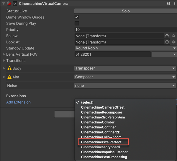Viewport: 177px width, 161px height.
Task: Enable Save During Play checkbox
Action: tap(77, 23)
